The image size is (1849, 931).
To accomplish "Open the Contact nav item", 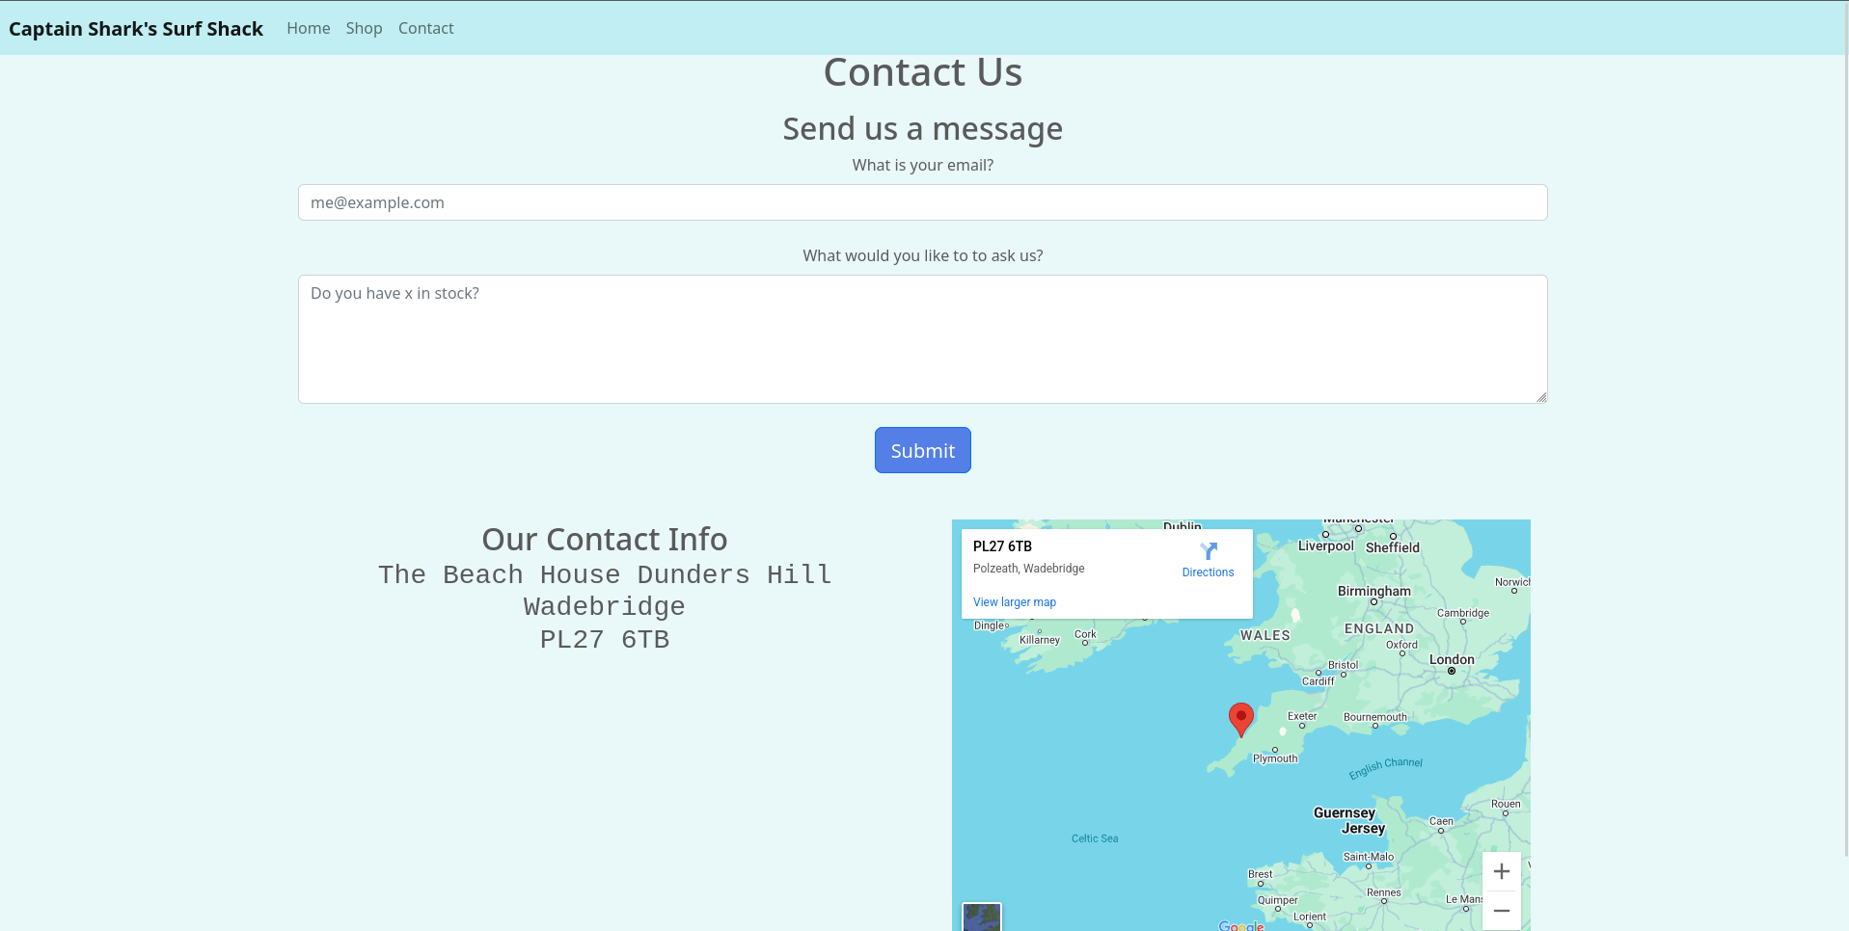I will point(425,29).
